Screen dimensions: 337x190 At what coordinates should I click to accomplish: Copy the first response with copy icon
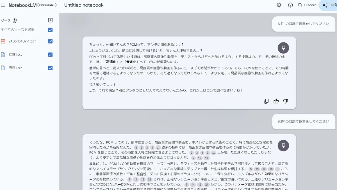267,101
